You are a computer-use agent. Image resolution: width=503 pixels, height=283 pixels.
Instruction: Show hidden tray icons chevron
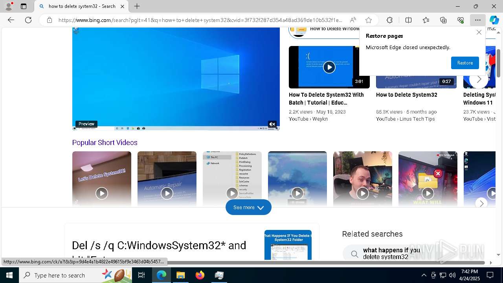coord(424,275)
